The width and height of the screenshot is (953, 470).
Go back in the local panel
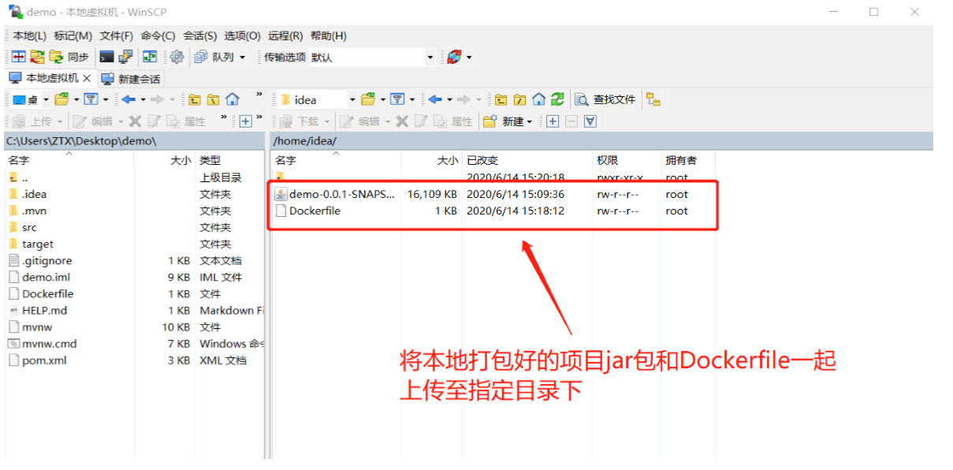[129, 99]
